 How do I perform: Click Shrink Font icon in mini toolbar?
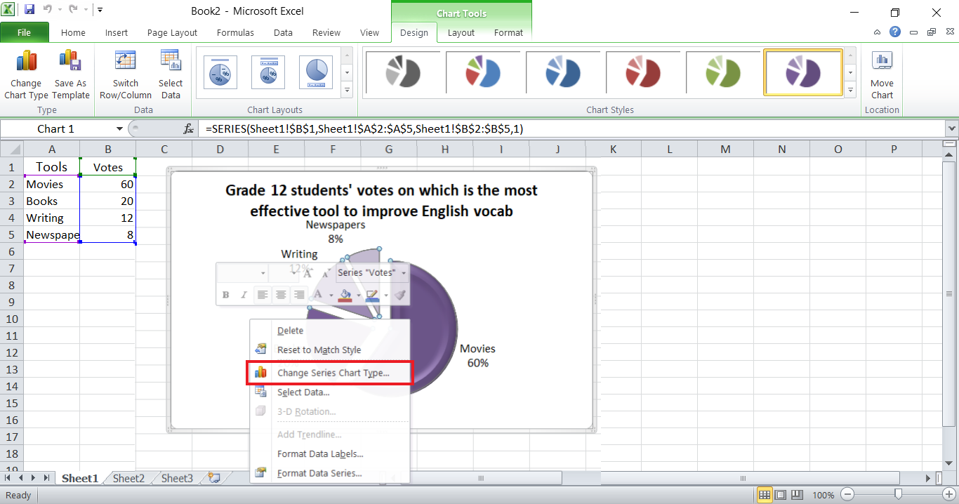pyautogui.click(x=326, y=273)
